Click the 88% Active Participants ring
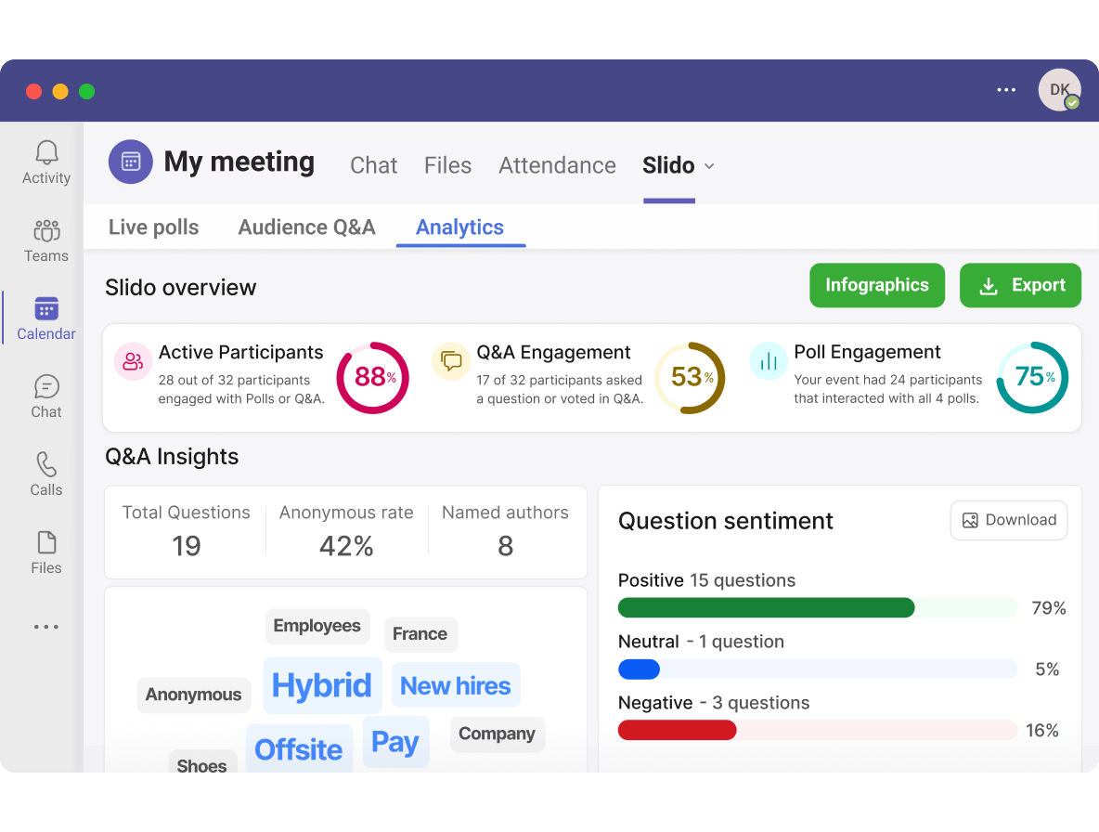1099x832 pixels. click(x=373, y=378)
